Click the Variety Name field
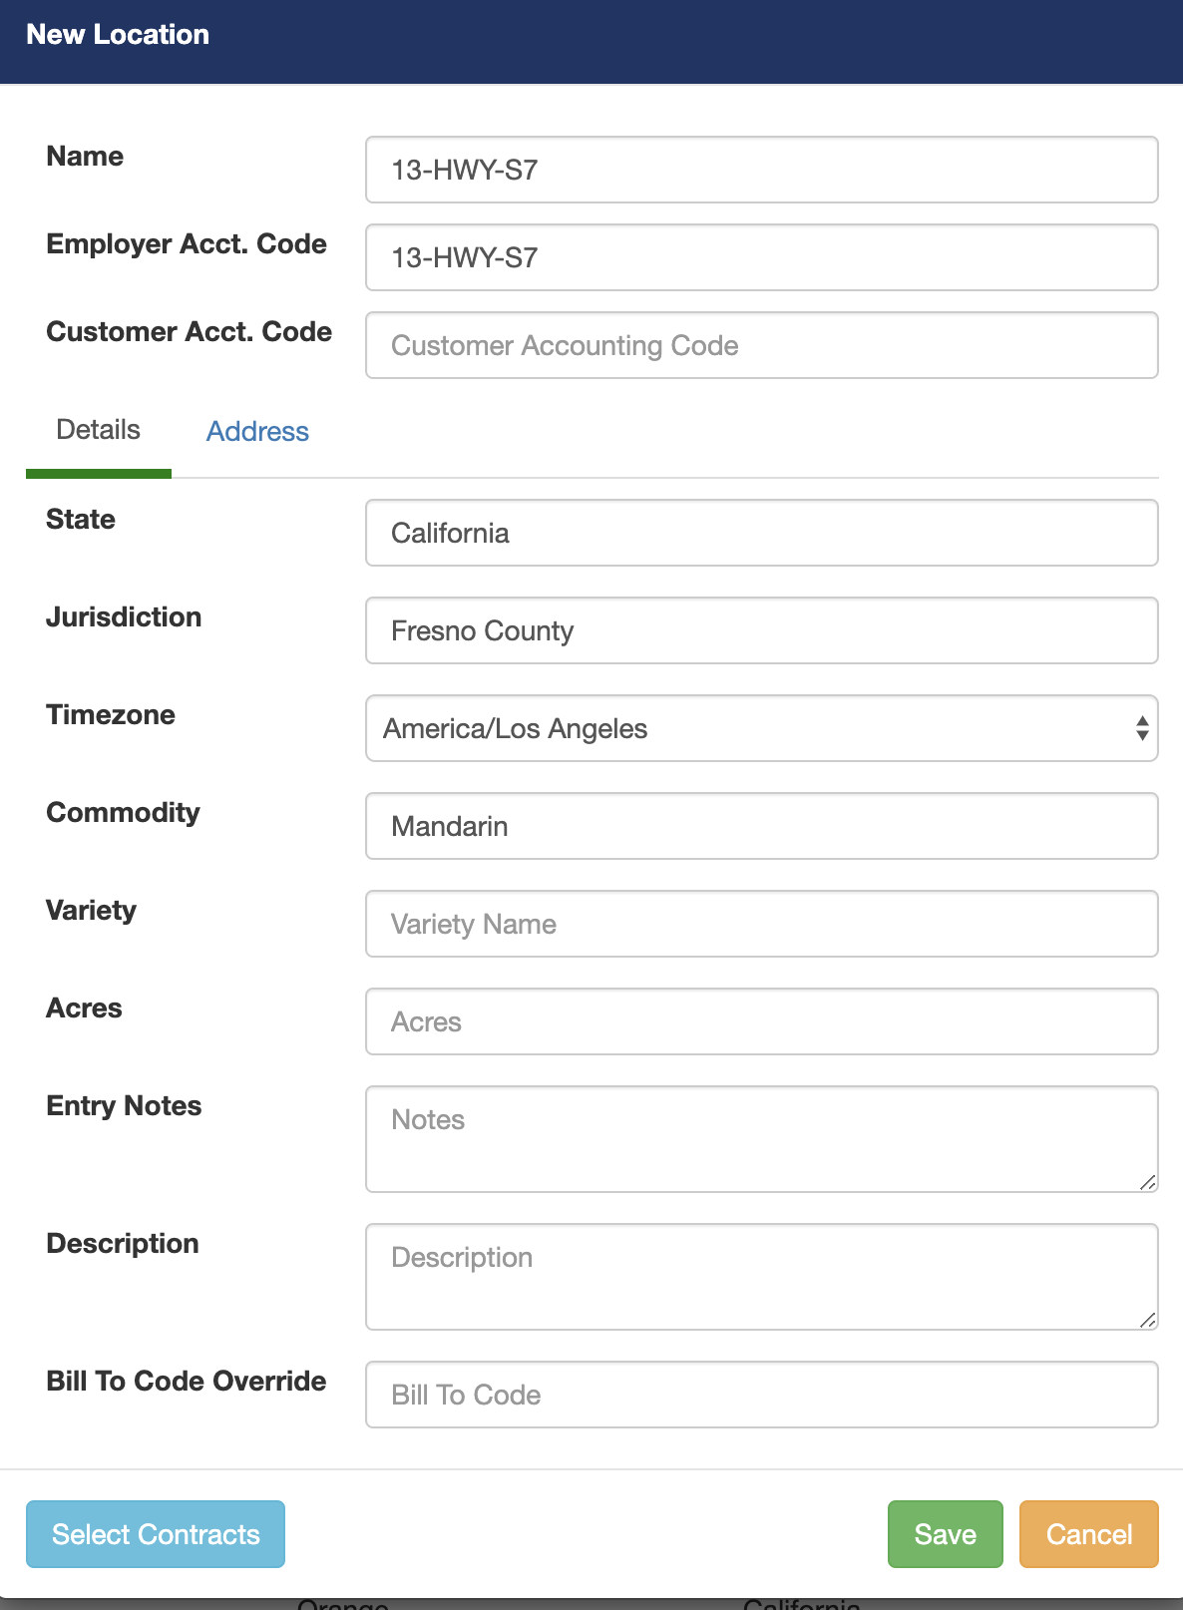1183x1610 pixels. (x=761, y=924)
